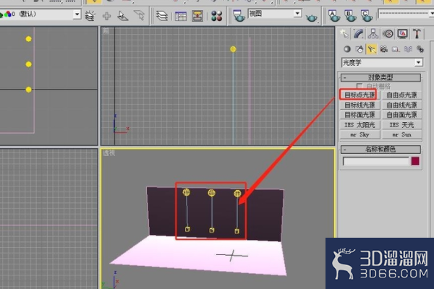Screen dimensions: 434x289
Task: Click the mr Sun button
Action: 401,134
